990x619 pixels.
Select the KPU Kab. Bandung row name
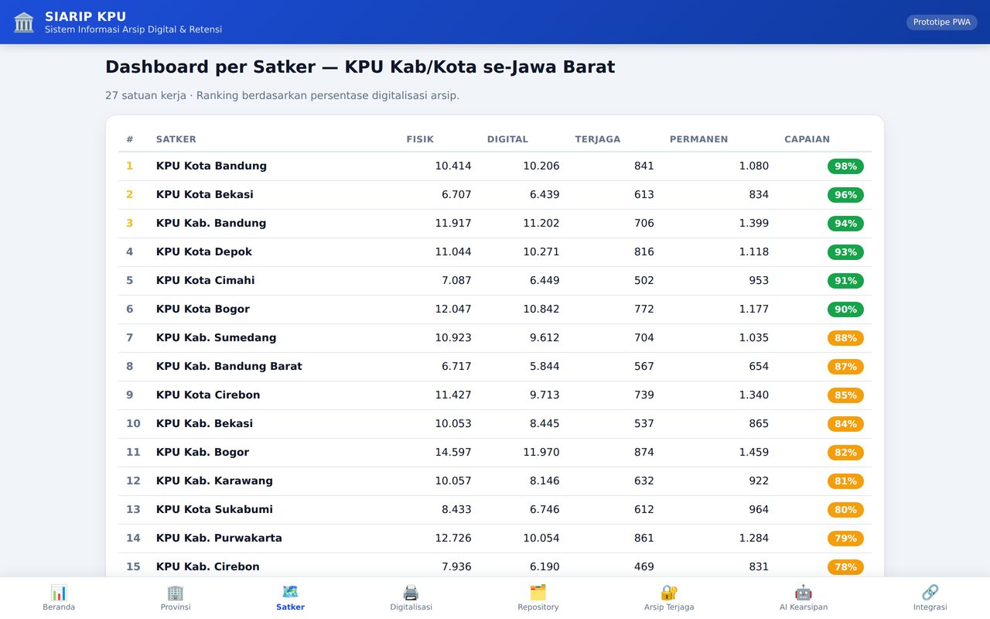pyautogui.click(x=211, y=224)
